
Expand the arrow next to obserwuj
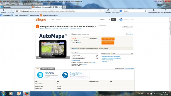point(132,27)
